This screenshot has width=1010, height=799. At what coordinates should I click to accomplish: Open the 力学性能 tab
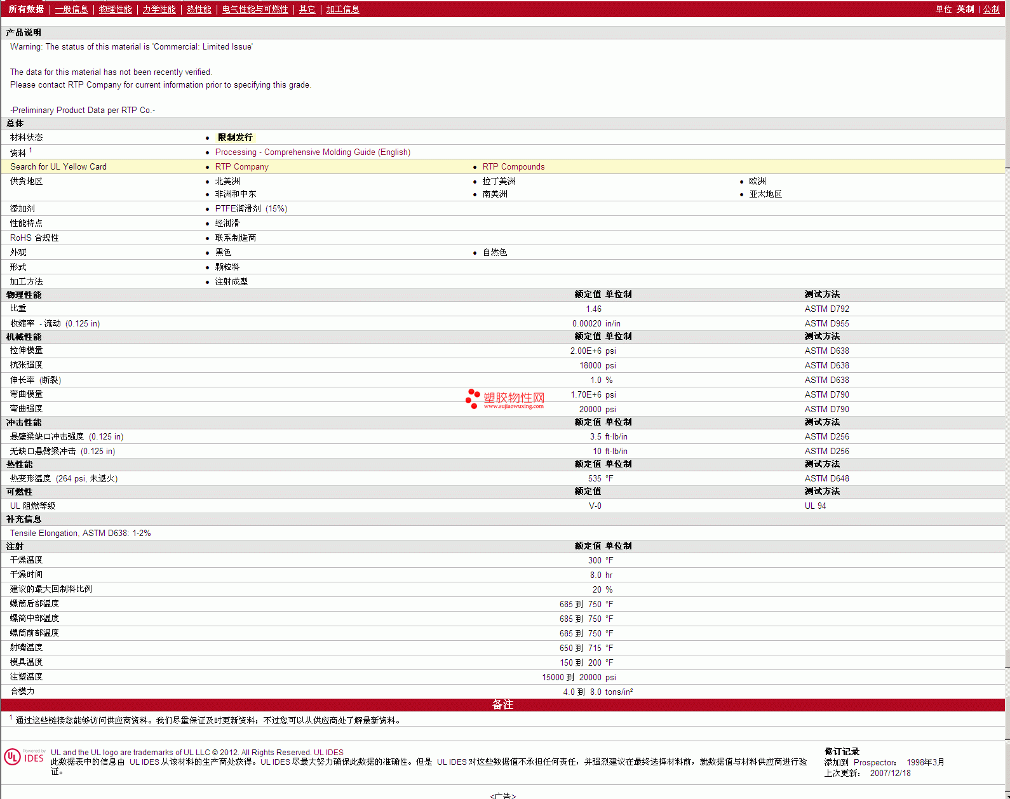[159, 9]
